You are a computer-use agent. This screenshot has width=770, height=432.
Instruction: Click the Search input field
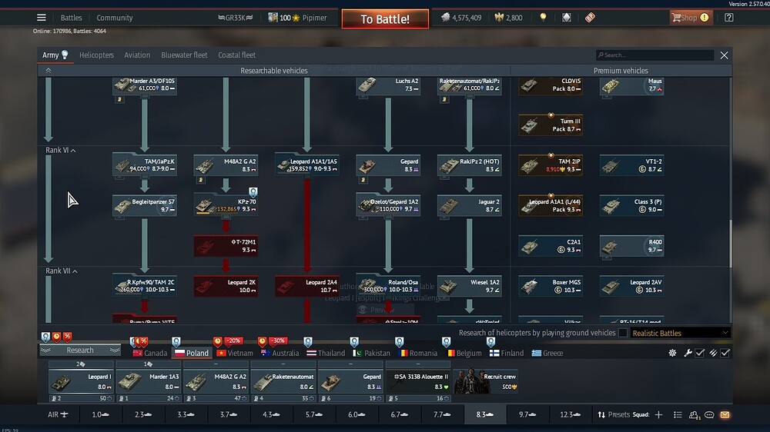click(x=654, y=55)
